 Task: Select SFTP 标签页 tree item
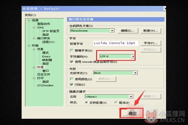pos(50,31)
